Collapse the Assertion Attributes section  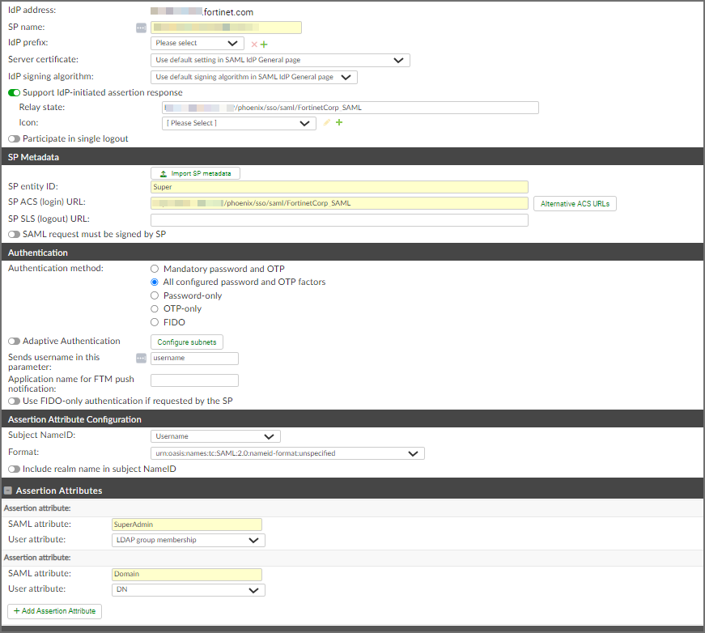[8, 491]
